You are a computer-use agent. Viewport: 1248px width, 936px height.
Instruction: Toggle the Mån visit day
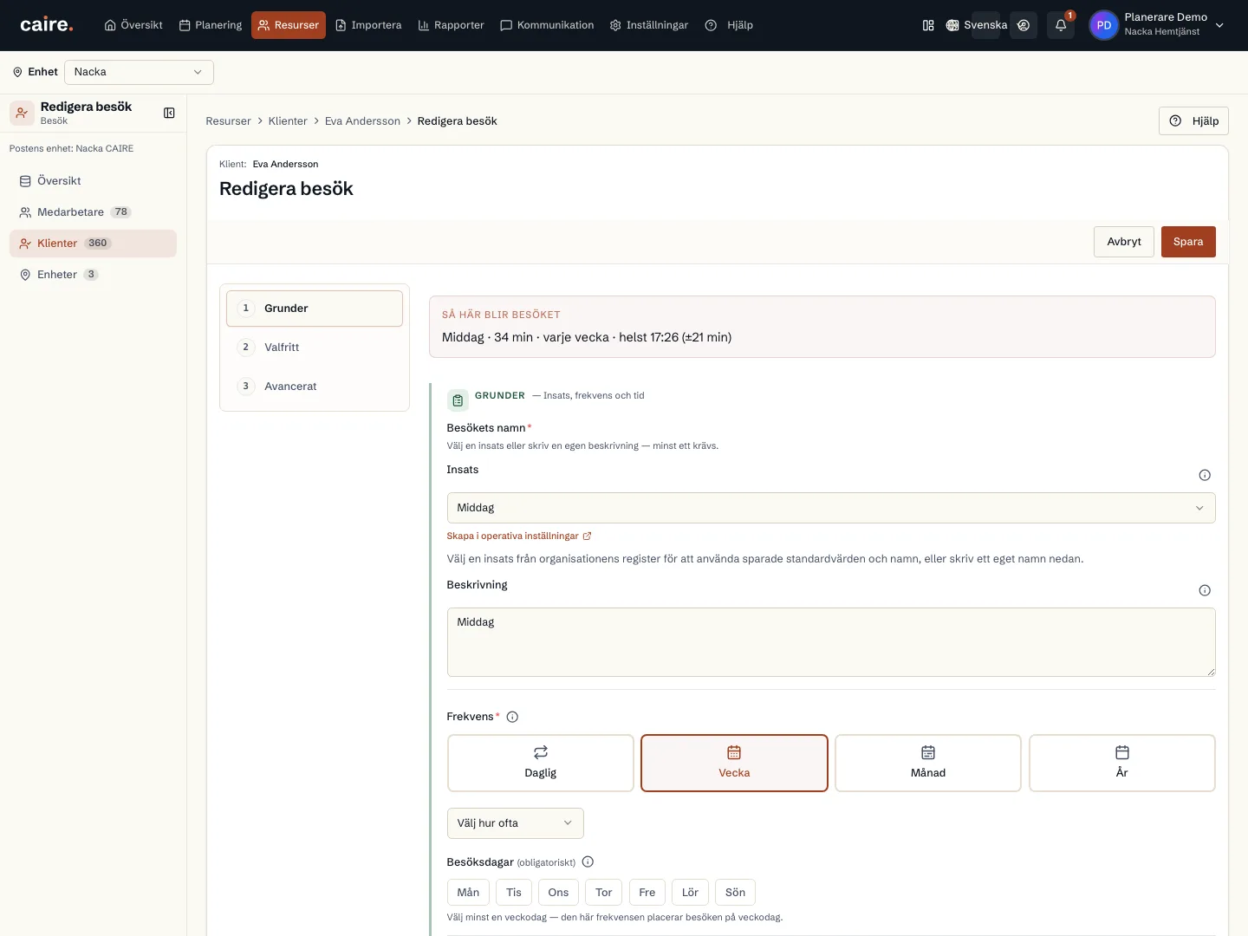(468, 893)
